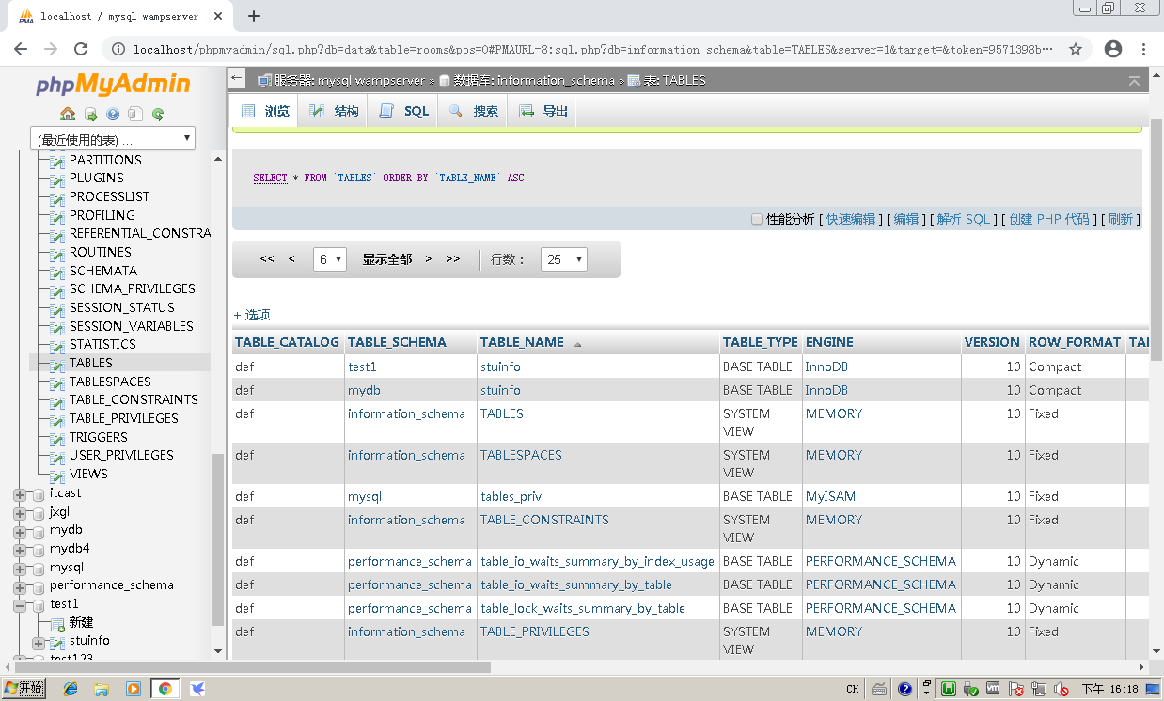The width and height of the screenshot is (1164, 701).
Task: Open the file explorer taskbar icon
Action: pyautogui.click(x=102, y=689)
